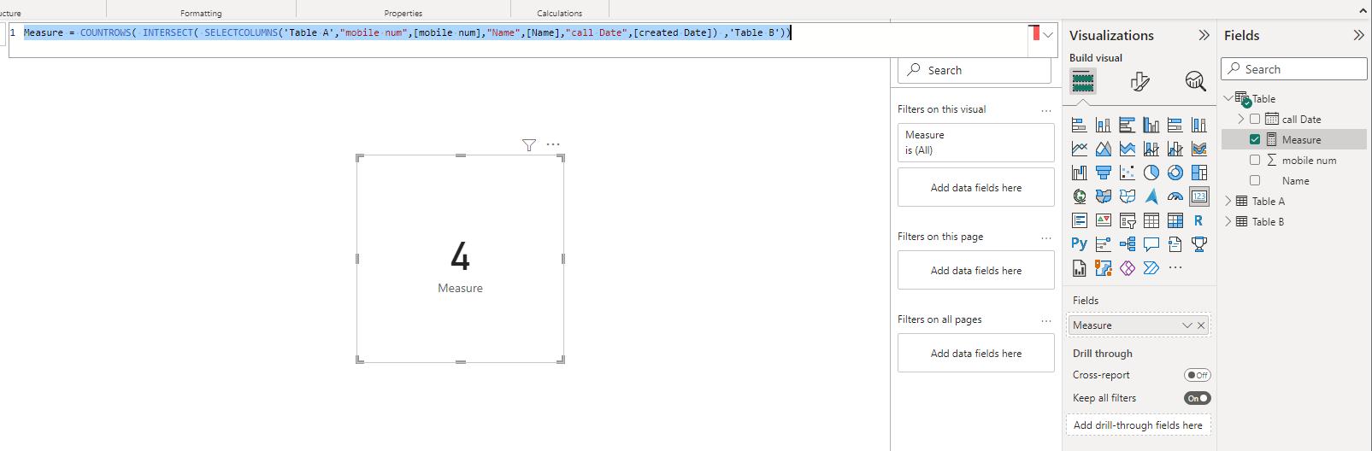Click the Fields pane Search box
Image resolution: width=1372 pixels, height=451 pixels.
(x=1294, y=69)
